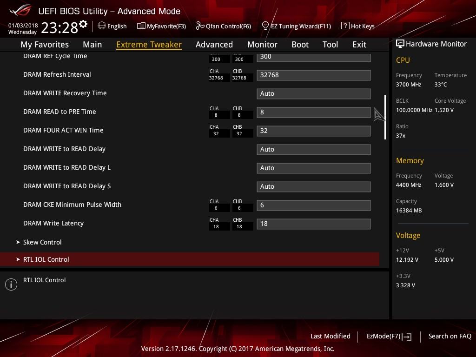Click Capacity 16384 MB reading
Image resolution: width=476 pixels, height=357 pixels.
[409, 211]
